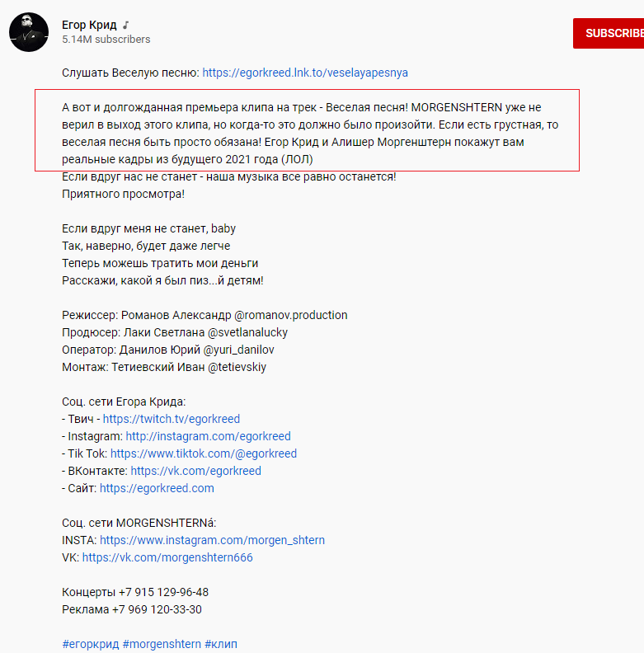Click the music note badge beside channel name
Image resolution: width=644 pixels, height=653 pixels.
pos(126,26)
